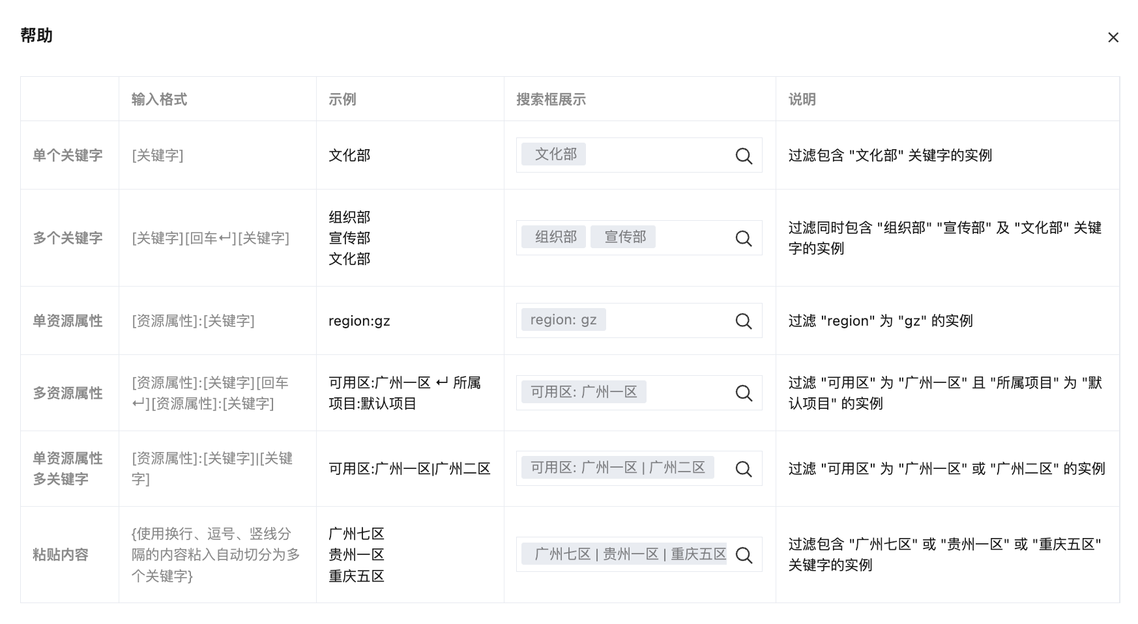Screen dimensions: 1138x624
Task: Click the [资源属性]:[关键字] format cell
Action: pos(193,320)
